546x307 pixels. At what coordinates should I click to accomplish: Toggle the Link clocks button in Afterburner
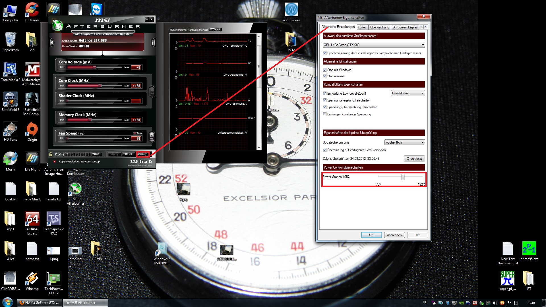click(x=152, y=92)
